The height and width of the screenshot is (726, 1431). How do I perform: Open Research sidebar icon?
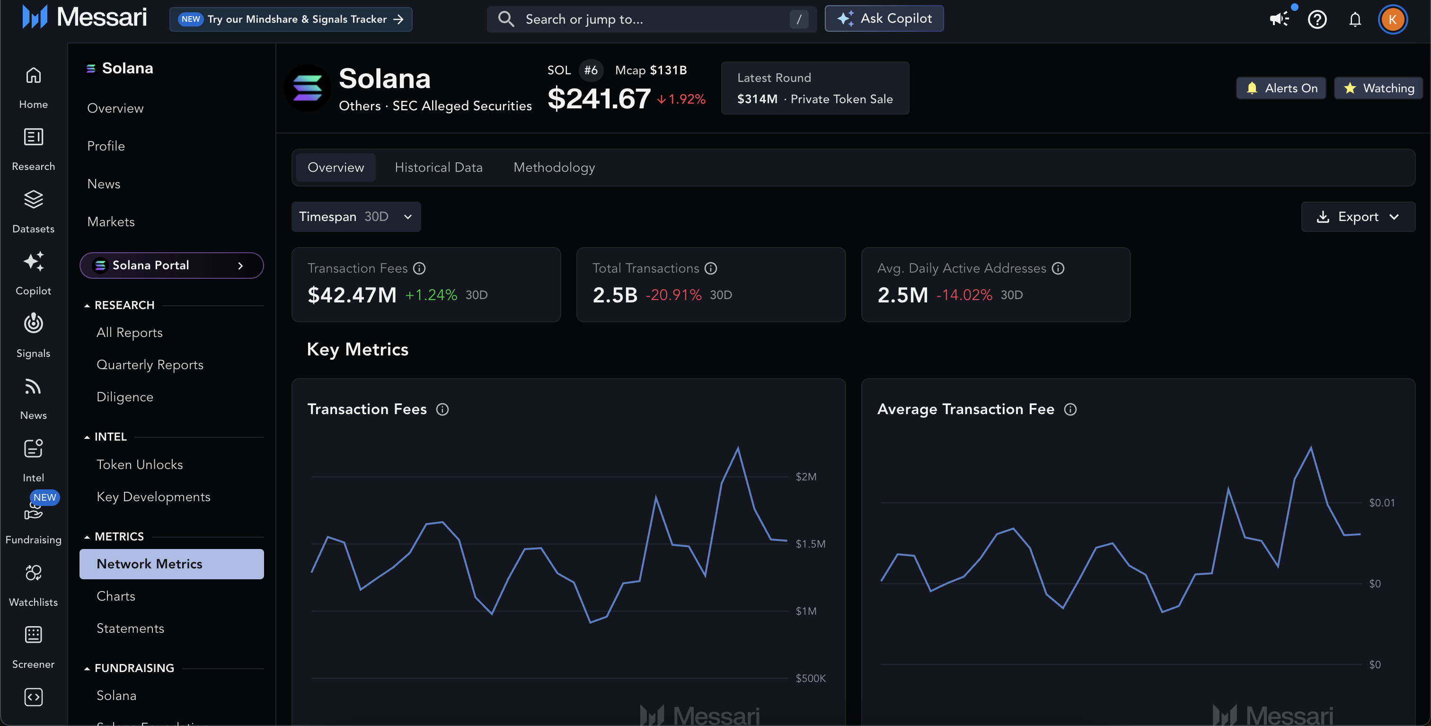[33, 150]
